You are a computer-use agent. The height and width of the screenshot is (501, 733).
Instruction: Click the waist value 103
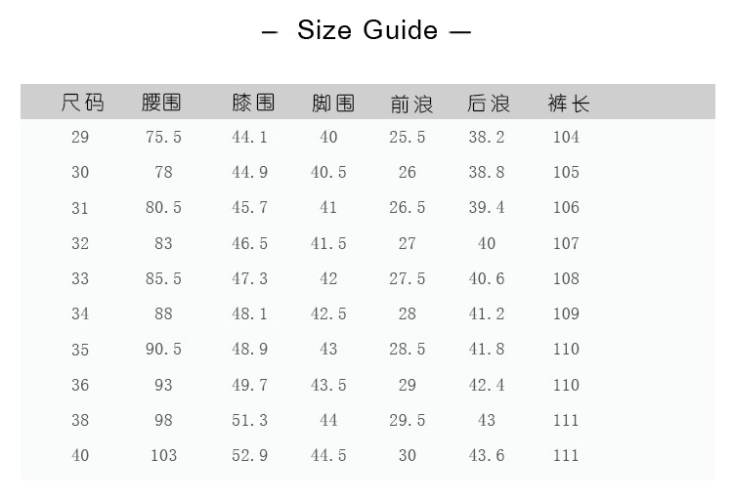(163, 456)
